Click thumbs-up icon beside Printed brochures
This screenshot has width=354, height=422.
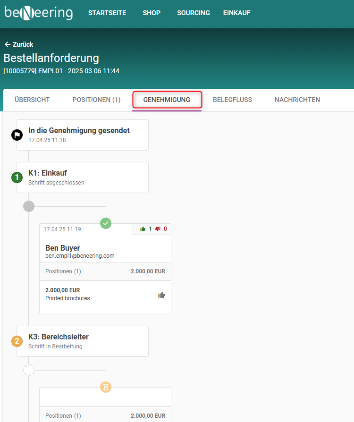161,295
